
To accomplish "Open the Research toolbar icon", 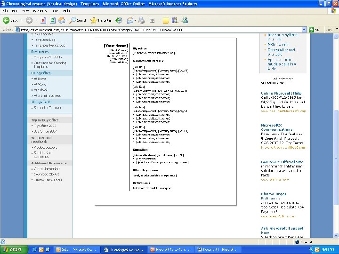I will (175, 20).
